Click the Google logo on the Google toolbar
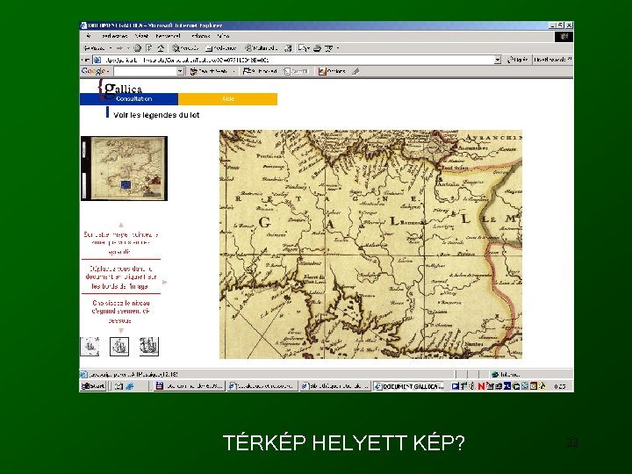The image size is (632, 474). tap(93, 71)
